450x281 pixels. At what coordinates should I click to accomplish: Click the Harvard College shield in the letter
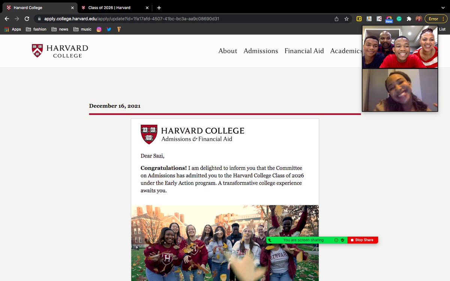tap(149, 134)
